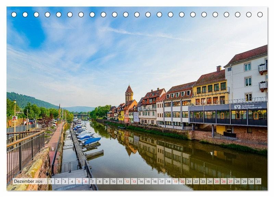Select day 1 in the calendar strip
The image size is (274, 197).
coord(51,181)
